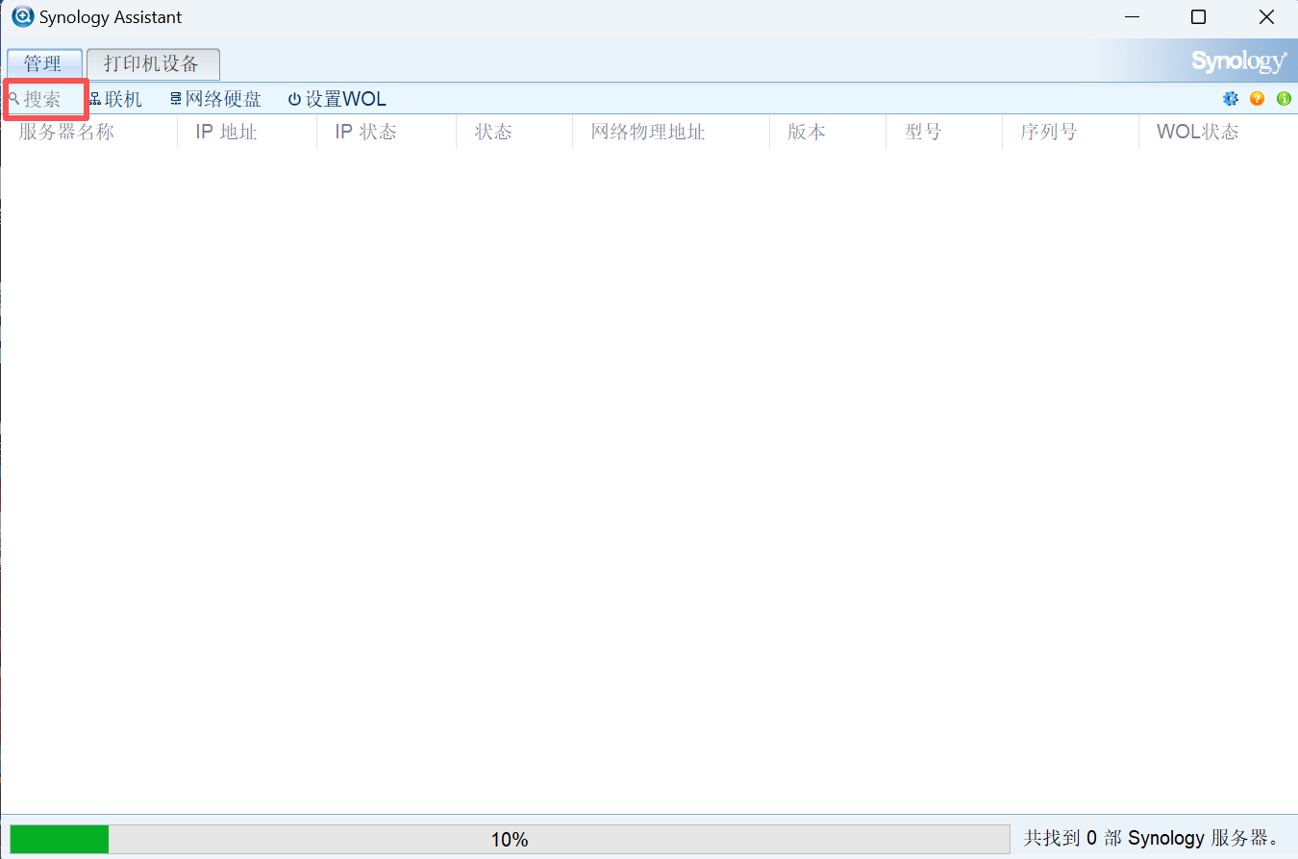Screen dimensions: 1298x859
Task: Click the Synology logo in the banner
Action: click(x=1238, y=61)
